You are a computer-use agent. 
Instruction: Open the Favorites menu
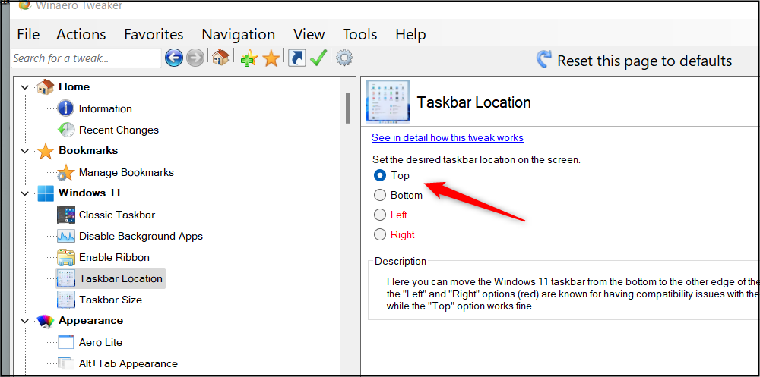click(x=154, y=34)
